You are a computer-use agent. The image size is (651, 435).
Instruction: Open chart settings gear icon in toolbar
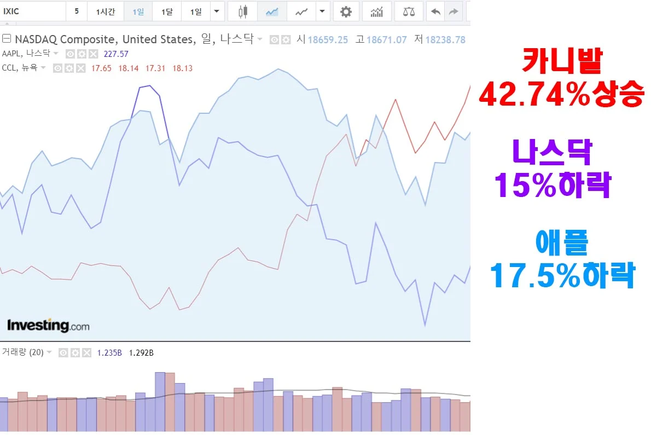tap(346, 11)
